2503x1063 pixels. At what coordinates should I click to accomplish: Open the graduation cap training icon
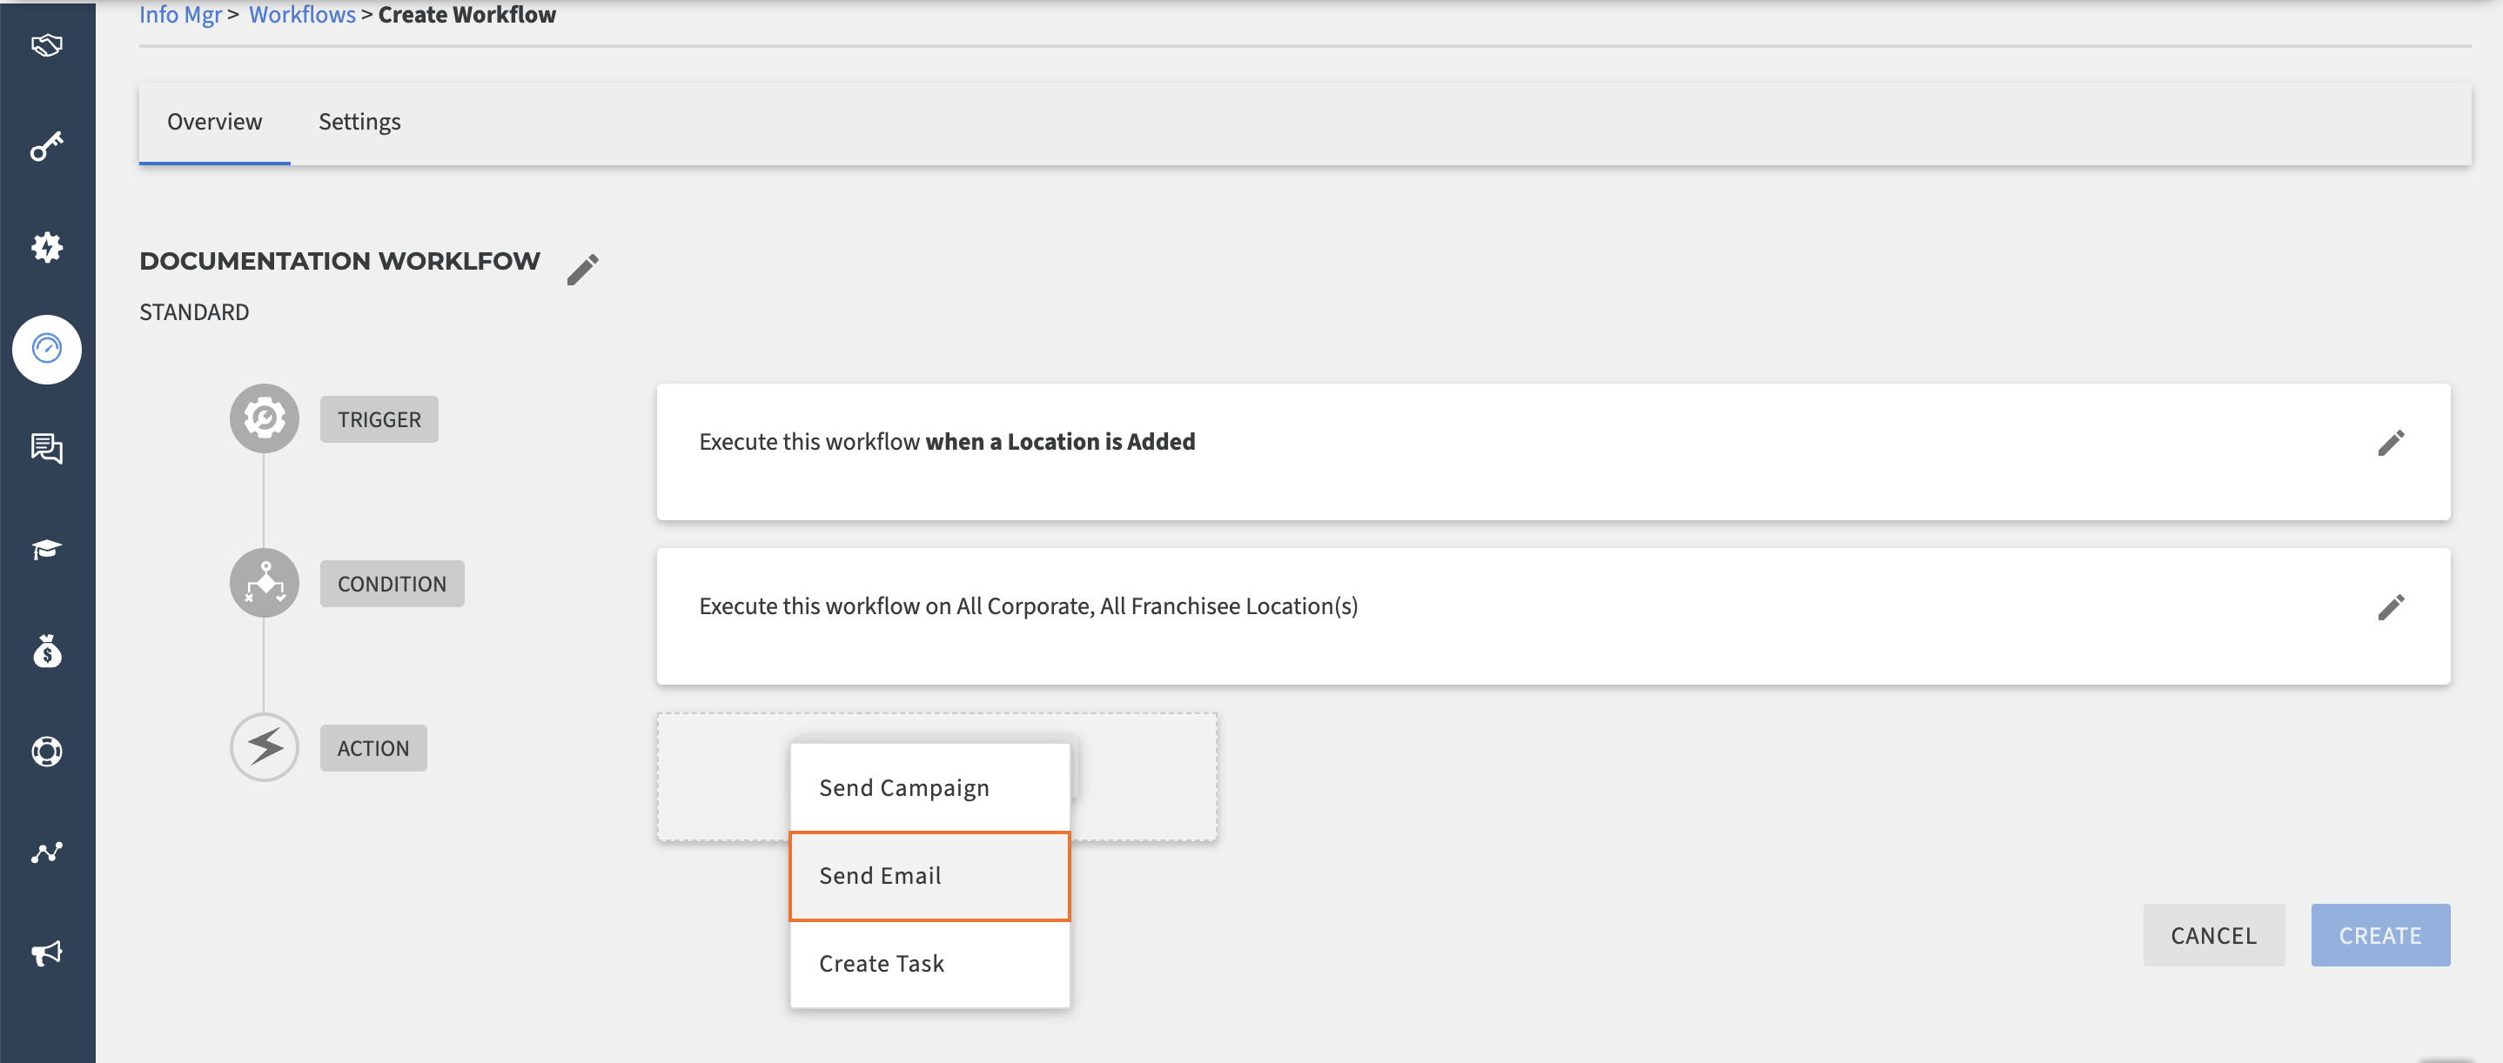[47, 550]
